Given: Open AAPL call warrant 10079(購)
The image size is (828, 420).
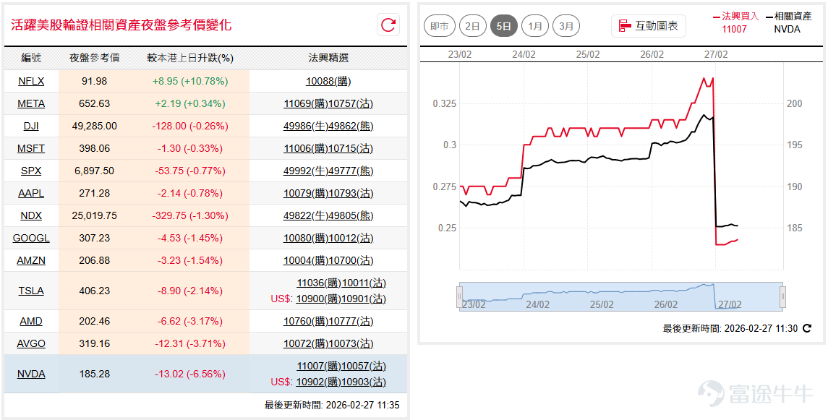Looking at the screenshot, I should coord(306,193).
